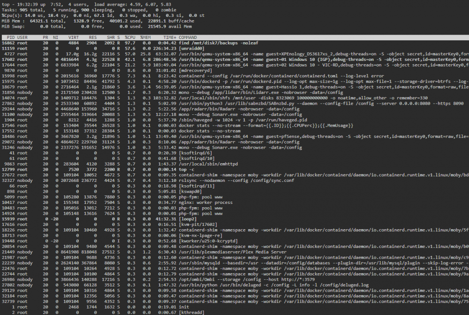Select the top -c process command
This screenshot has height=315, width=469.
[x=186, y=170]
